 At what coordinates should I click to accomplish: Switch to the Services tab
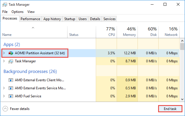110,19
